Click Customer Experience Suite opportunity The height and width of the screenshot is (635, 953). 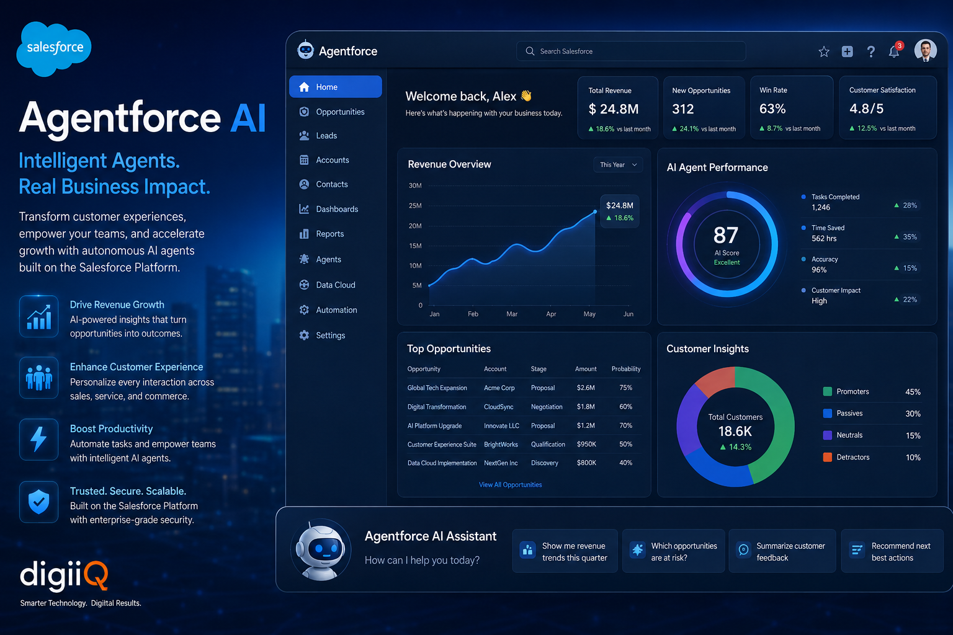pyautogui.click(x=442, y=444)
